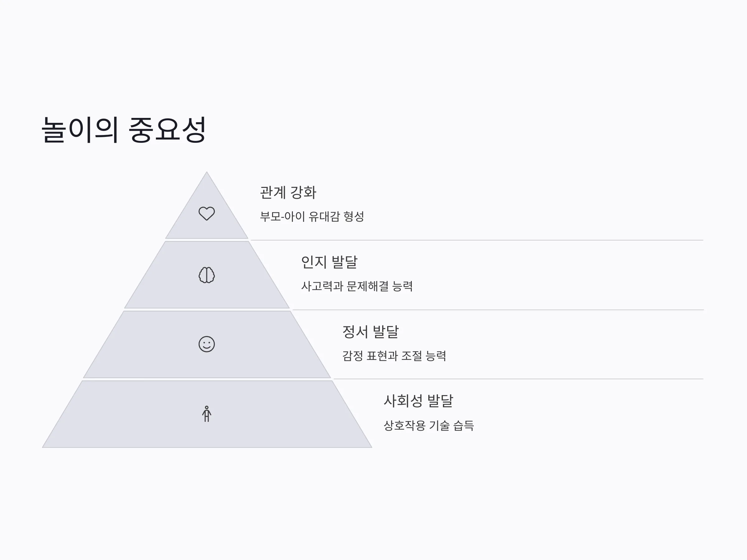The image size is (747, 560).
Task: Select the 부모-아이 유대감 형성 text
Action: click(x=312, y=216)
